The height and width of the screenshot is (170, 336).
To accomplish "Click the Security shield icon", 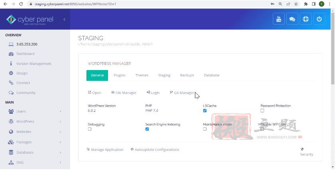I will tap(302, 149).
